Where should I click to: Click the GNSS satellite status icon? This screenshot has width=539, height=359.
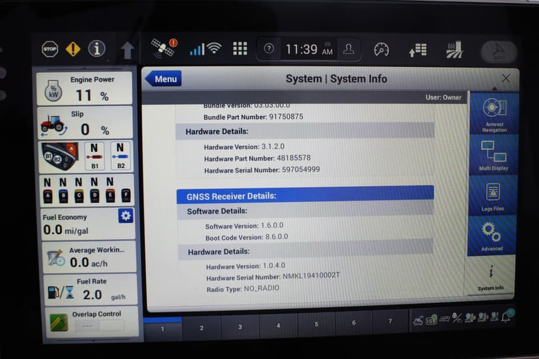(163, 48)
